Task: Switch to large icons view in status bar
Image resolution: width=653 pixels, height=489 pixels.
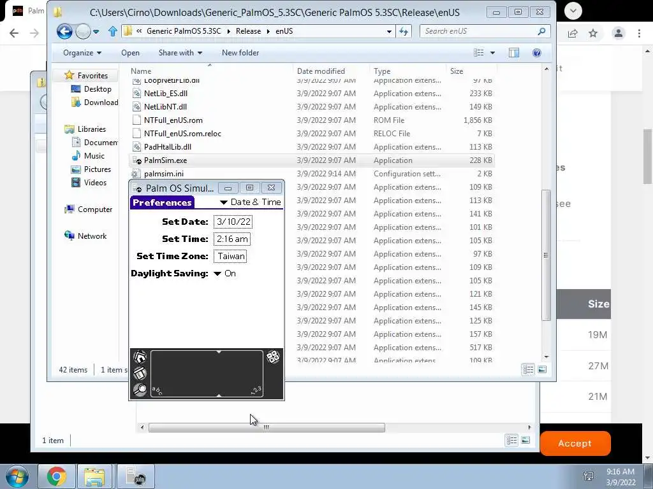Action: 542,369
